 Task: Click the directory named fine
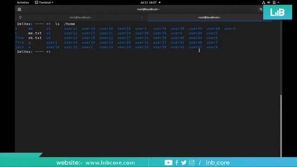tap(19, 38)
